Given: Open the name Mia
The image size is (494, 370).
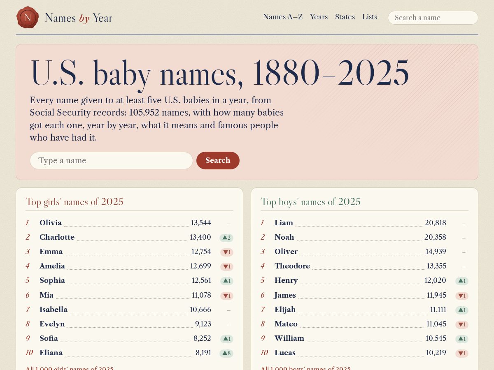Looking at the screenshot, I should (x=47, y=295).
